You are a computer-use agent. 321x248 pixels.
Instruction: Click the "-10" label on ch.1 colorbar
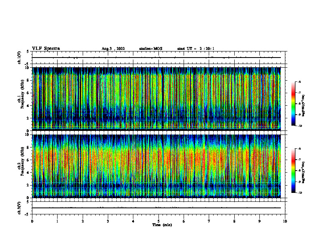300,126
